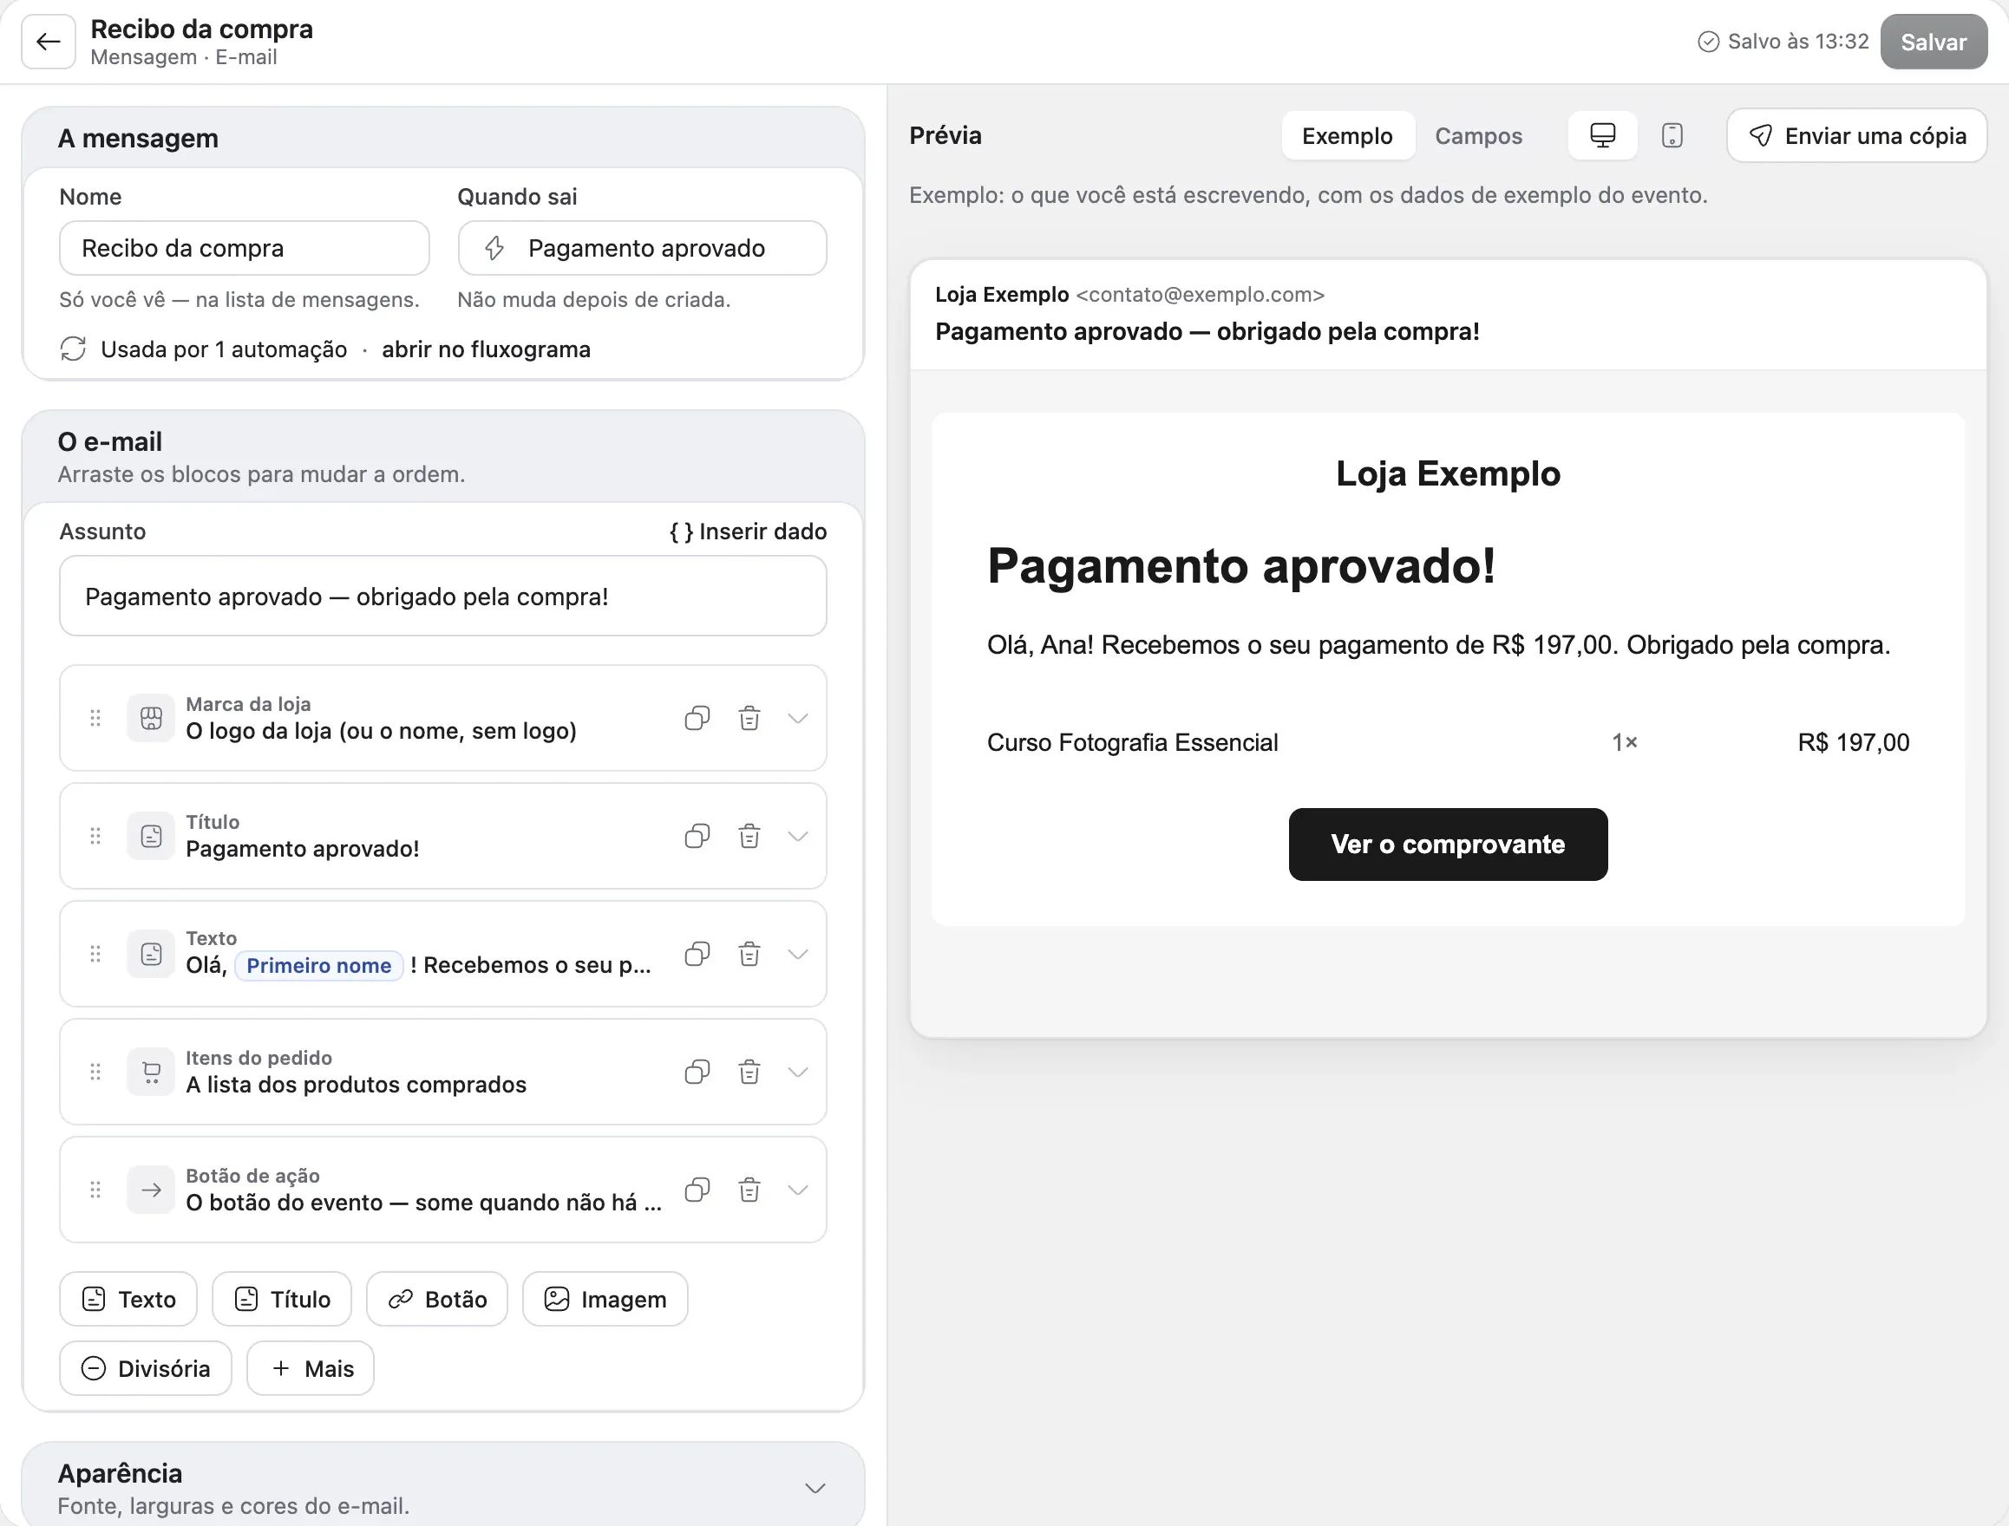Screen dimensions: 2009x1526
Task: Delete the Texto block
Action: (x=749, y=954)
